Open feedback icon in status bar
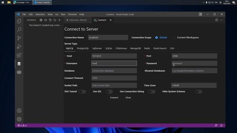This screenshot has height=133, width=237. (216, 126)
